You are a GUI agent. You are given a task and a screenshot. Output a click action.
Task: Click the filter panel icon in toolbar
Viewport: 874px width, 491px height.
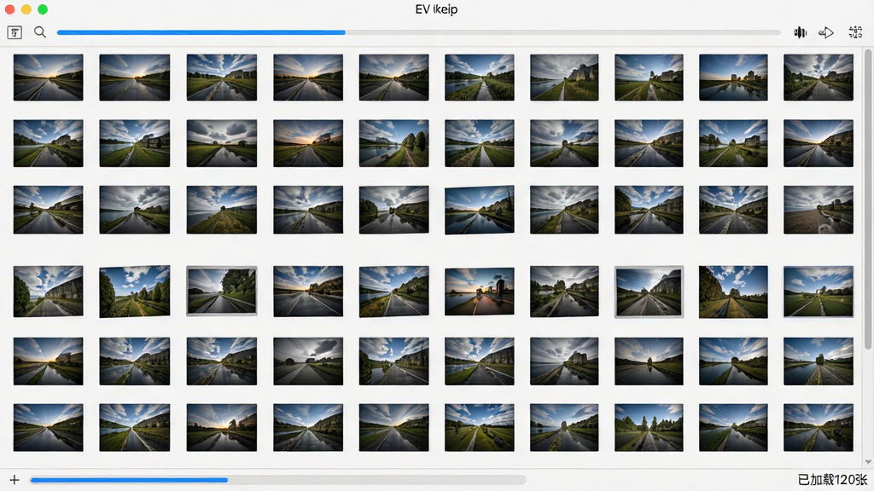click(15, 32)
